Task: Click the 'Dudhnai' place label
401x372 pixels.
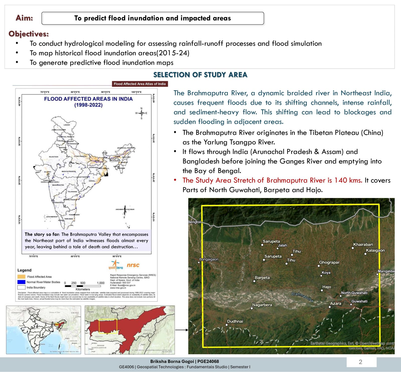Action: pyautogui.click(x=235, y=321)
